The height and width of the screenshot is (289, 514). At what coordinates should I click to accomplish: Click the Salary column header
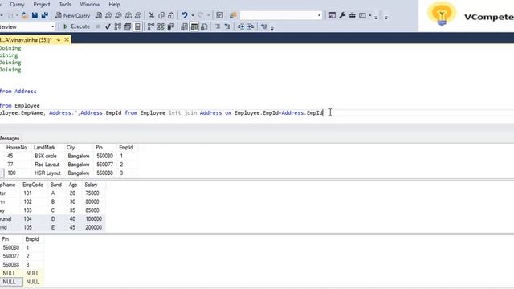click(x=91, y=185)
